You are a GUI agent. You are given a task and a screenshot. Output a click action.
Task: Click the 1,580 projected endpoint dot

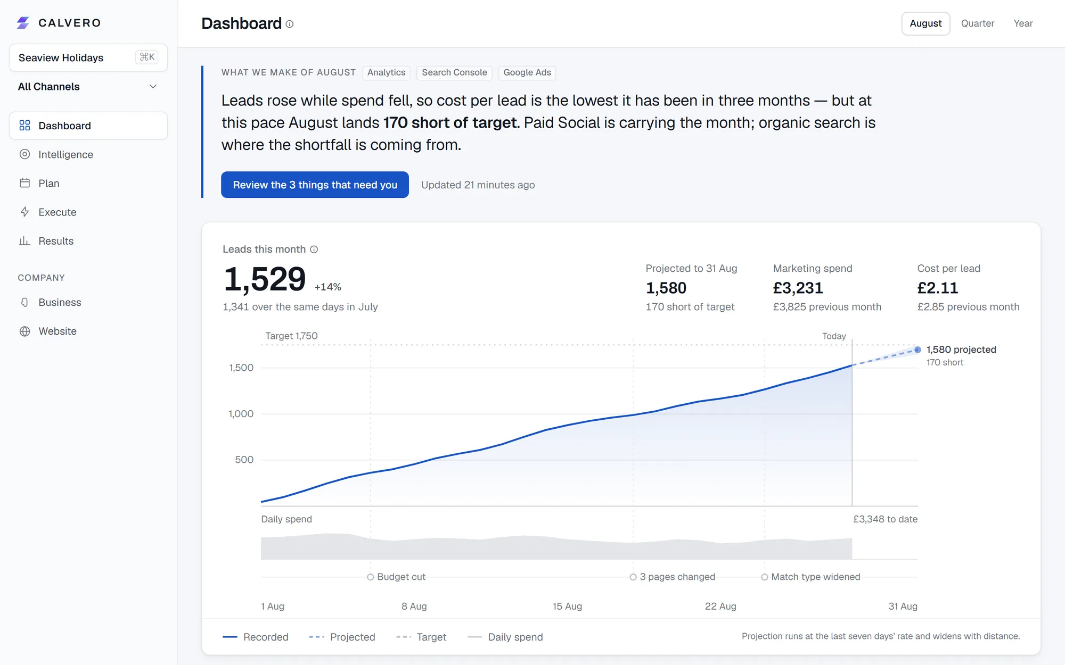(918, 350)
